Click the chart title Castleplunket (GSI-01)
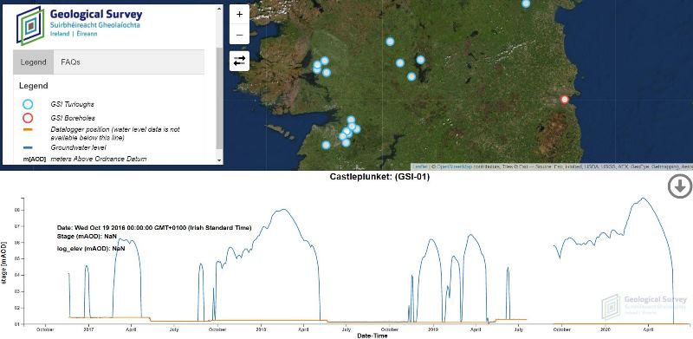 tap(379, 177)
